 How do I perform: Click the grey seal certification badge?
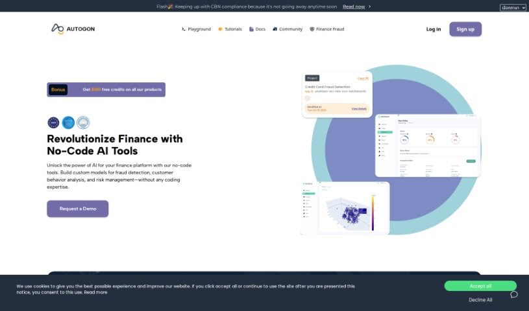pos(83,122)
